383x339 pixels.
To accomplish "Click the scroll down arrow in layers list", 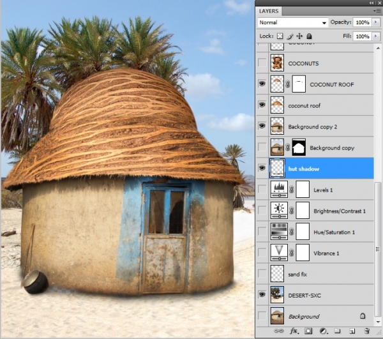I will pos(378,322).
